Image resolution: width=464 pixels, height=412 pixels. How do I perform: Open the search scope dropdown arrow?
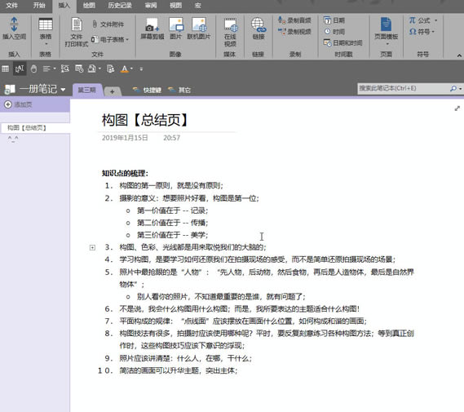tap(460, 88)
